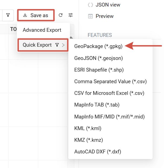Open the column settings sliders icon
Screen dimensions: 164x168
(70, 15)
